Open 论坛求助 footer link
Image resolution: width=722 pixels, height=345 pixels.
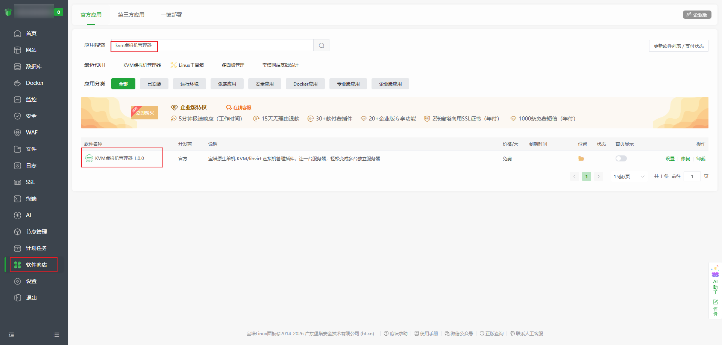(396, 333)
